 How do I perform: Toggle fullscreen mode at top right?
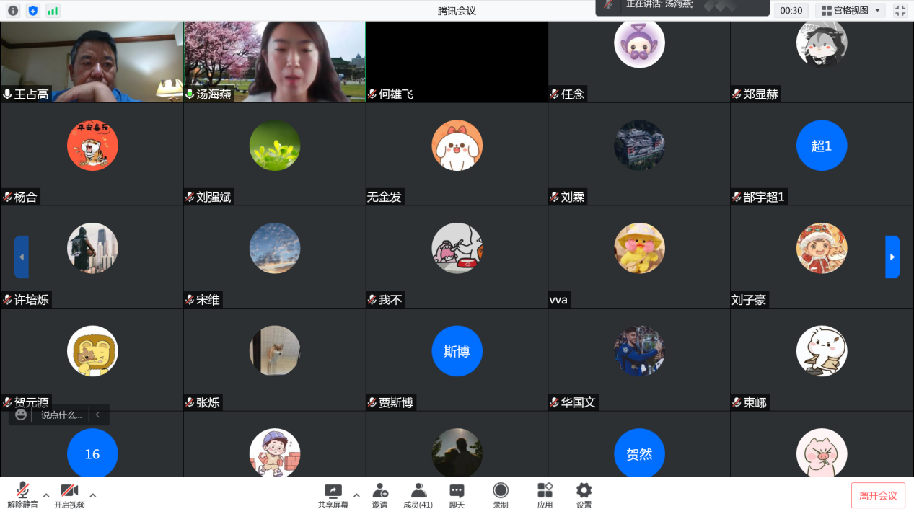pos(900,10)
